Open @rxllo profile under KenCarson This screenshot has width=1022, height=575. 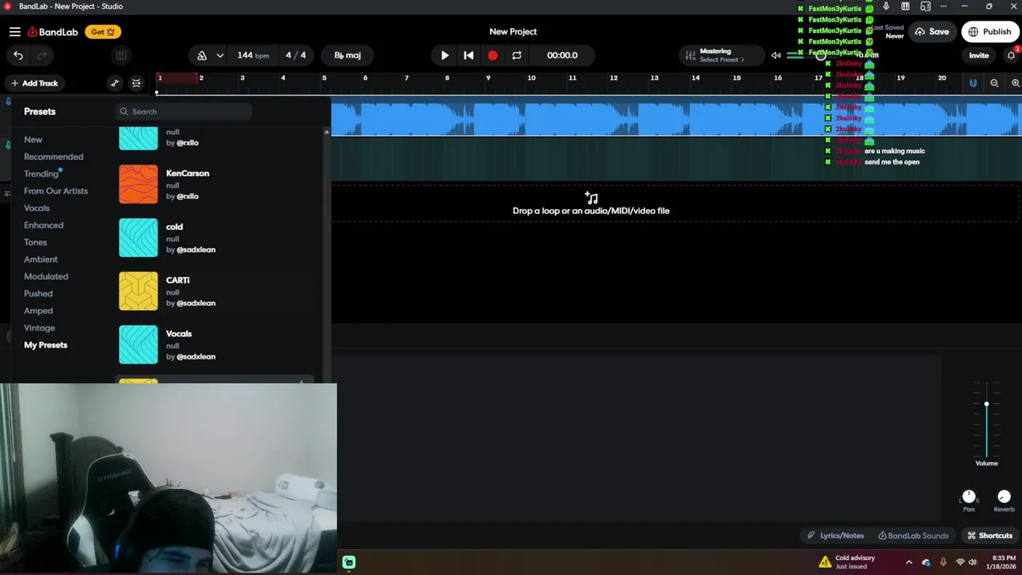tap(188, 196)
